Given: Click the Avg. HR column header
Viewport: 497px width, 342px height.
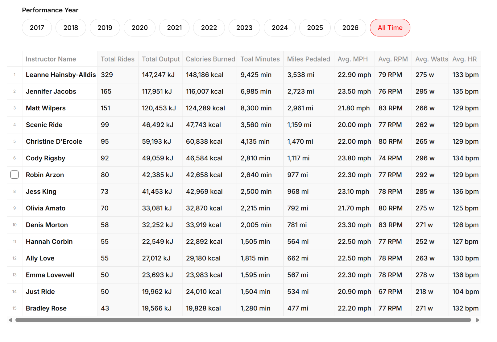Looking at the screenshot, I should click(x=464, y=59).
